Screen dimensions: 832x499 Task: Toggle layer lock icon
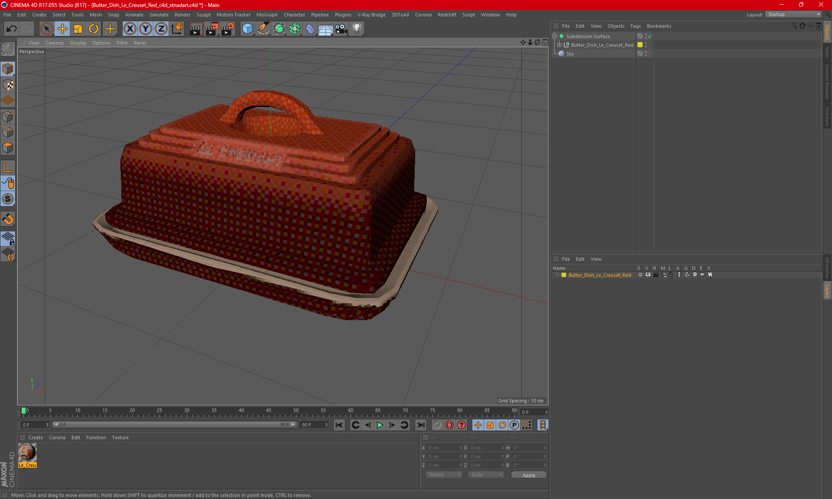(x=671, y=275)
